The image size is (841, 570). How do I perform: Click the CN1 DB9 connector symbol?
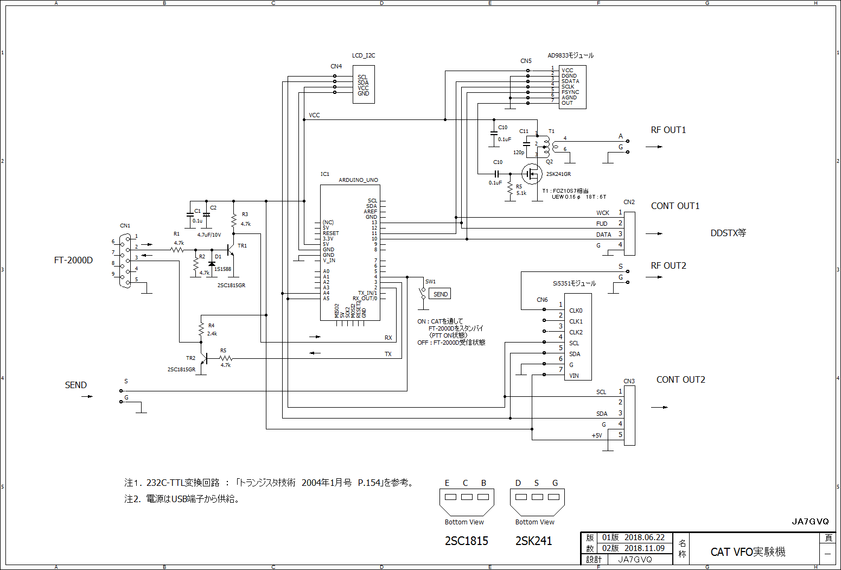coord(125,261)
